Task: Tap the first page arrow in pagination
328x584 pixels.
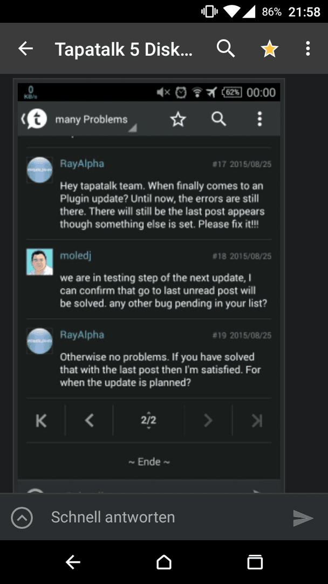Action: click(x=41, y=421)
